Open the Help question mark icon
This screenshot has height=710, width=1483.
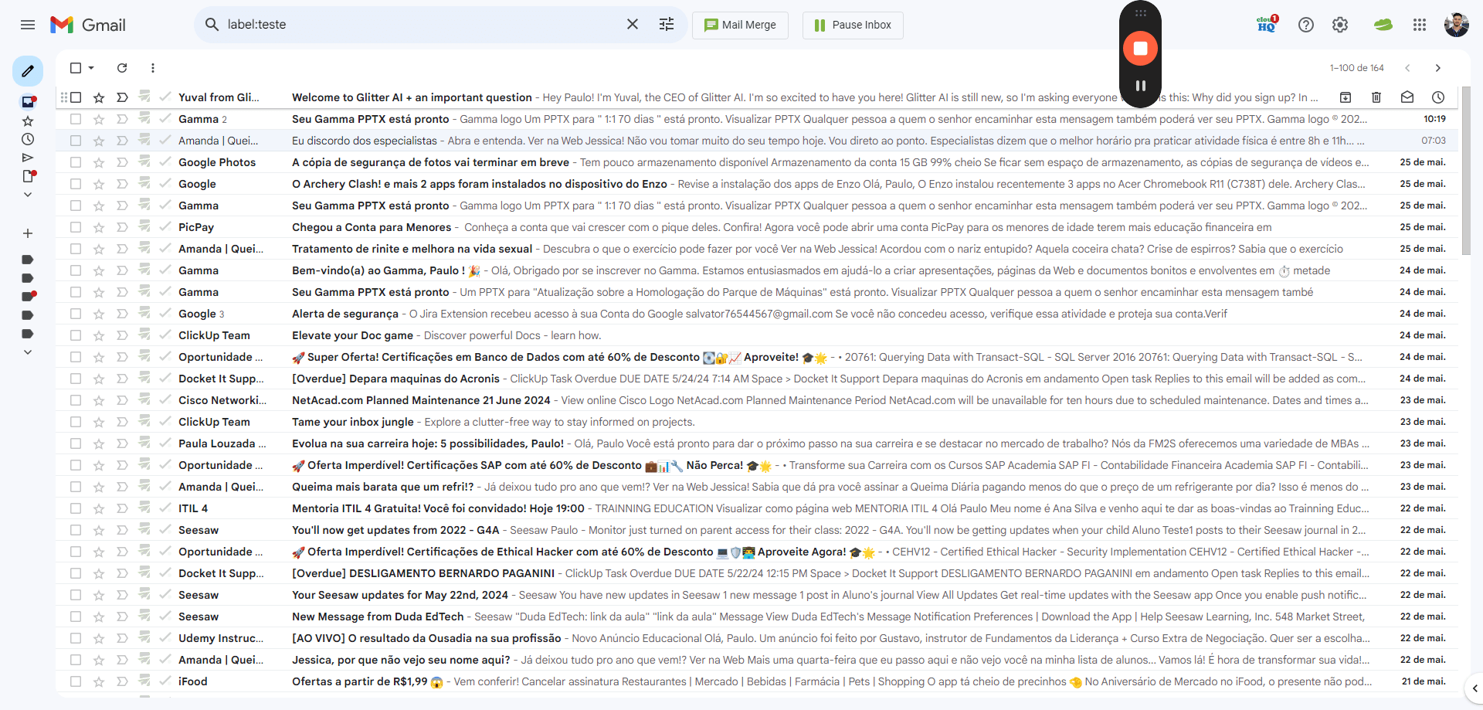(1306, 25)
